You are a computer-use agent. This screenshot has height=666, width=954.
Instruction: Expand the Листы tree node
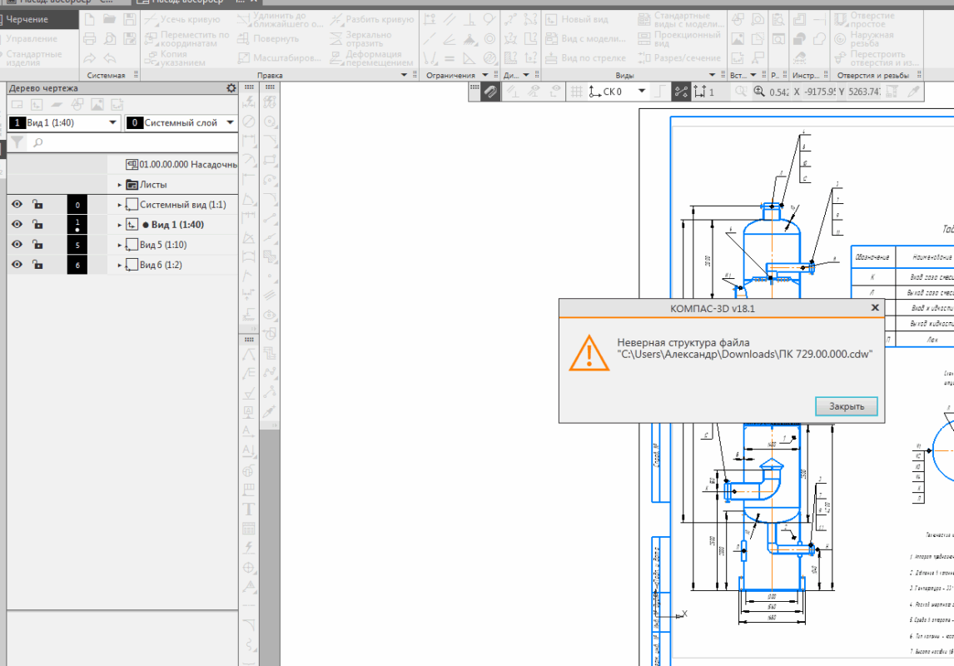pos(120,185)
